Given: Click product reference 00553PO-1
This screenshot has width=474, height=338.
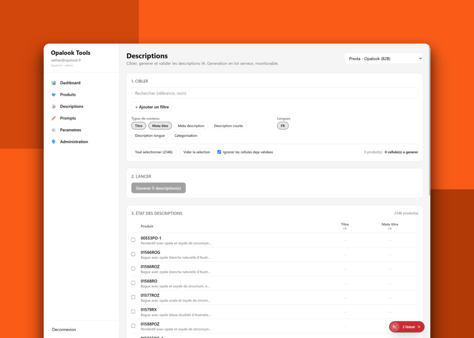Looking at the screenshot, I should [151, 238].
